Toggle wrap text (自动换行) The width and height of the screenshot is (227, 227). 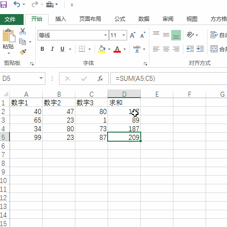(218, 35)
